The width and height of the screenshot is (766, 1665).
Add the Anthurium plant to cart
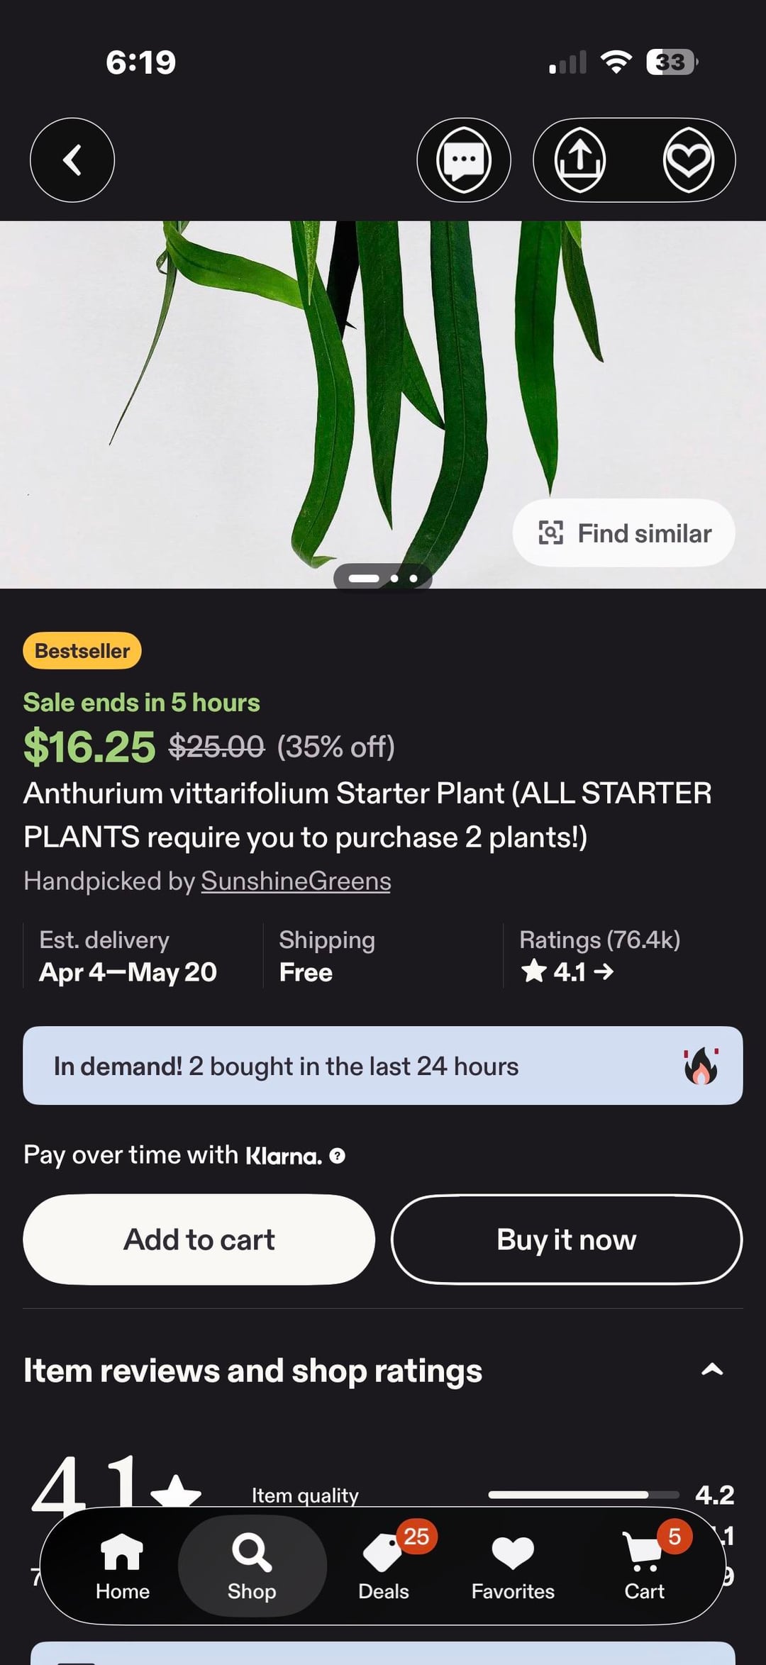pyautogui.click(x=199, y=1240)
